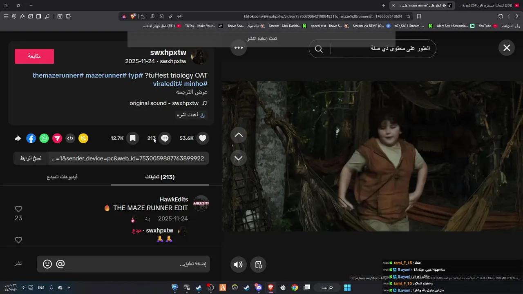Viewport: 523px width, 294px height.
Task: Open the Windows Start menu
Action: point(347,287)
